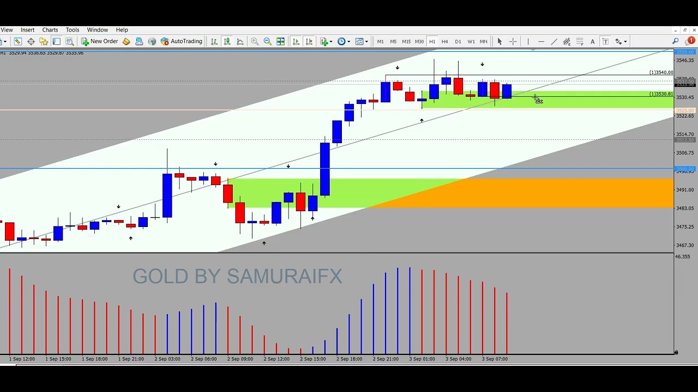The width and height of the screenshot is (698, 392).
Task: Click the 3 Sep 01:00 time label
Action: click(422, 359)
